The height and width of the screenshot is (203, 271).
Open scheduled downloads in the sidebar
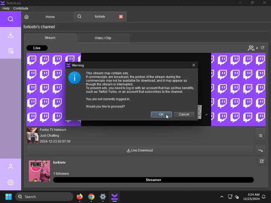click(11, 51)
